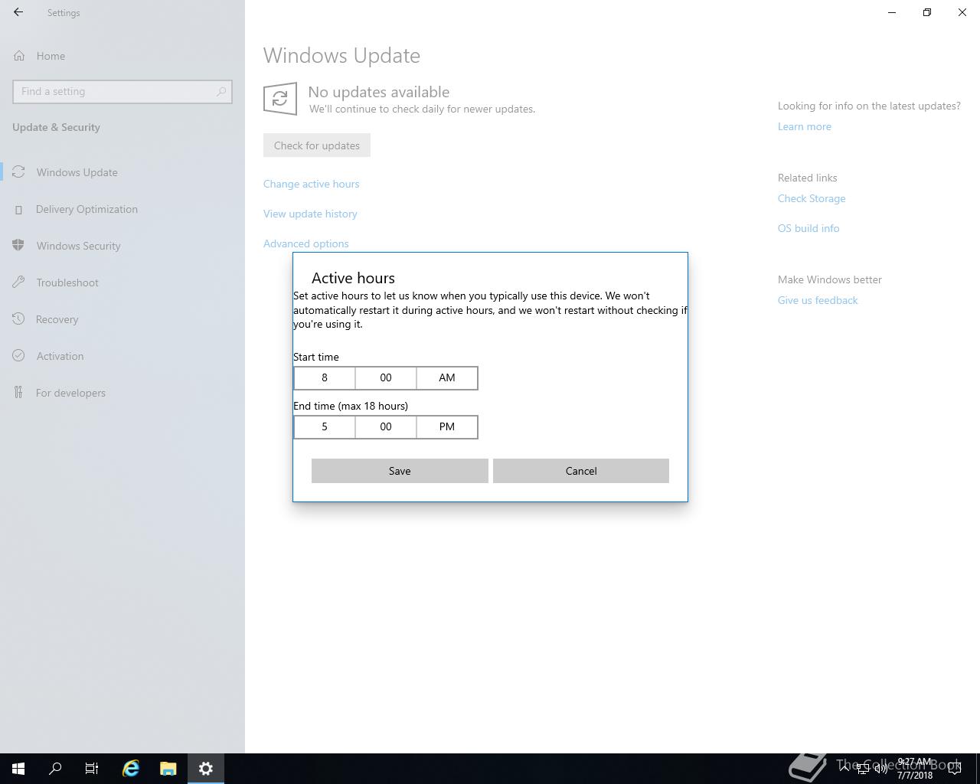This screenshot has height=784, width=980.
Task: Close the Settings window
Action: (962, 12)
